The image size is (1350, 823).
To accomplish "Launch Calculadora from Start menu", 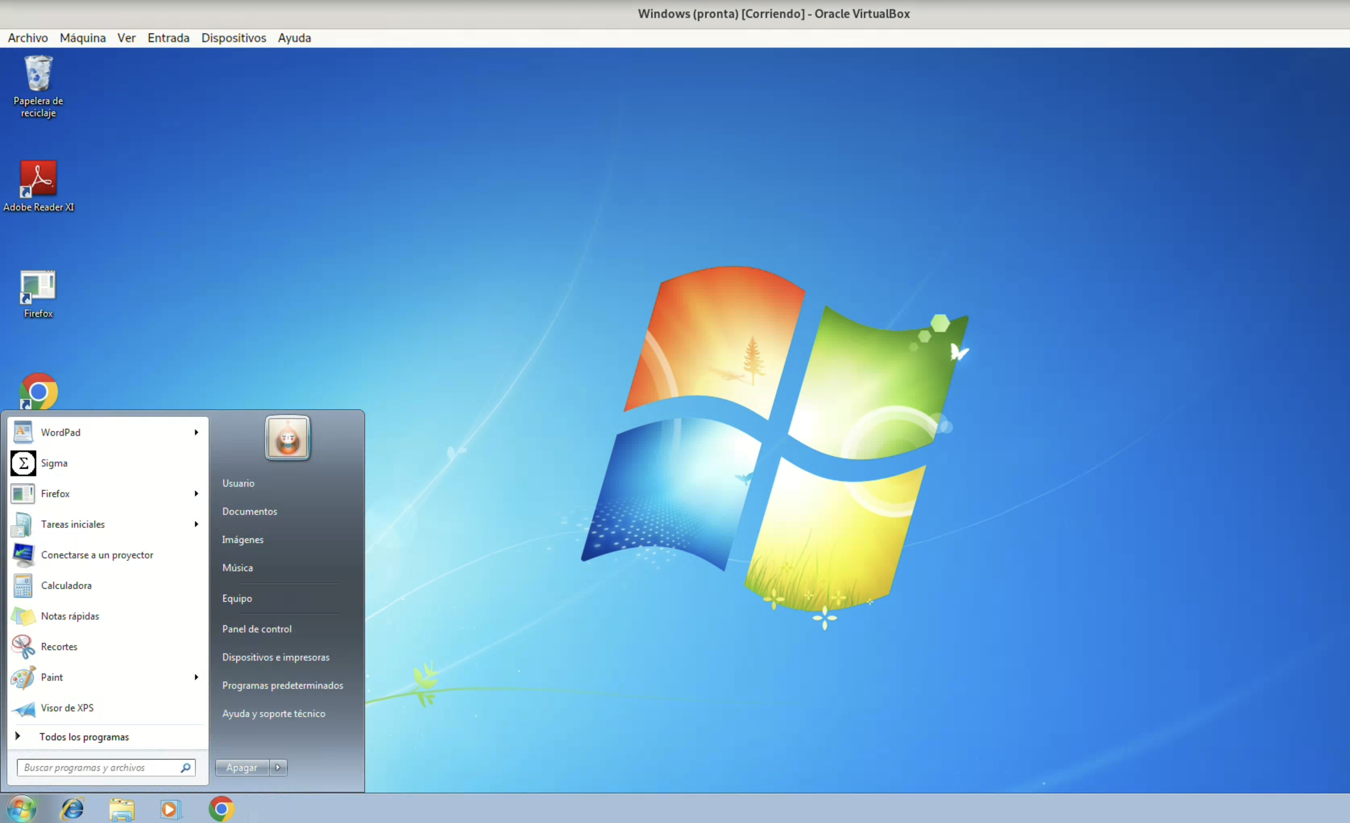I will [107, 585].
